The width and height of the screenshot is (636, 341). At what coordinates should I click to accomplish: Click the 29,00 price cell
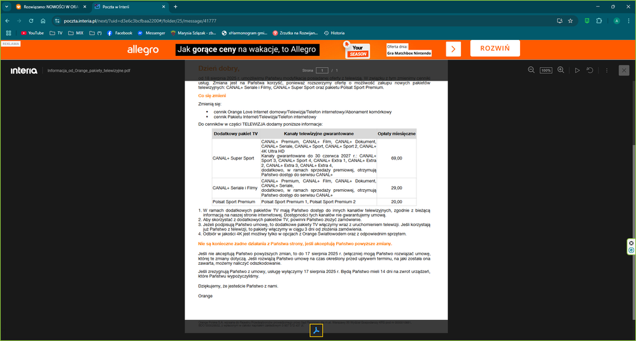tap(396, 188)
